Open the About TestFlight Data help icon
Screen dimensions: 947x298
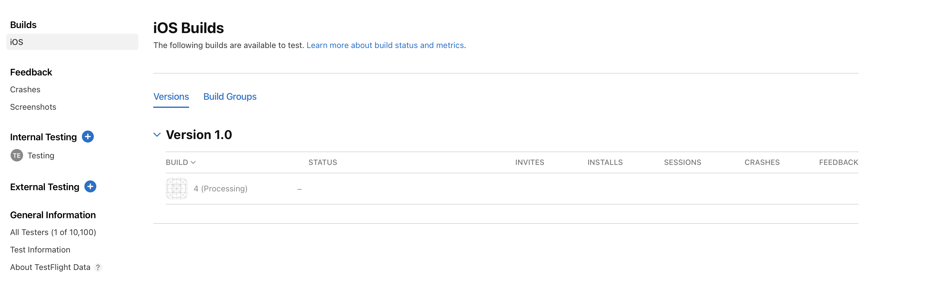pyautogui.click(x=98, y=267)
